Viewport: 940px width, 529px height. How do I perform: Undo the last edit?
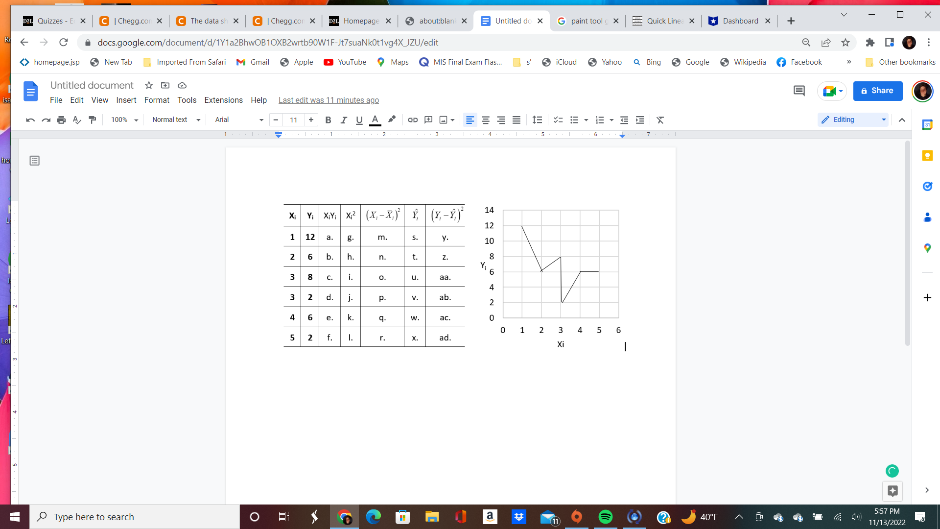[x=30, y=120]
